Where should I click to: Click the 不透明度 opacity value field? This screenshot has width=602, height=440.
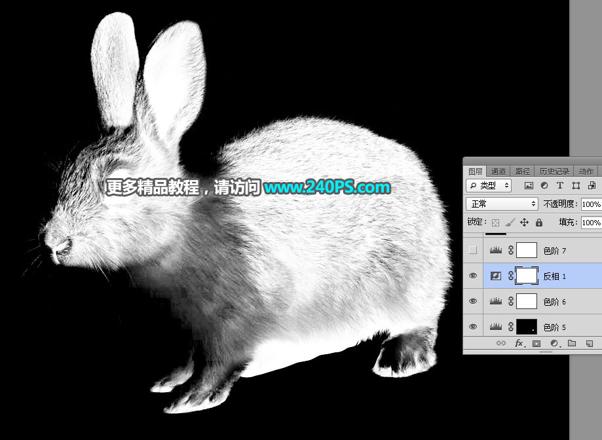click(592, 204)
